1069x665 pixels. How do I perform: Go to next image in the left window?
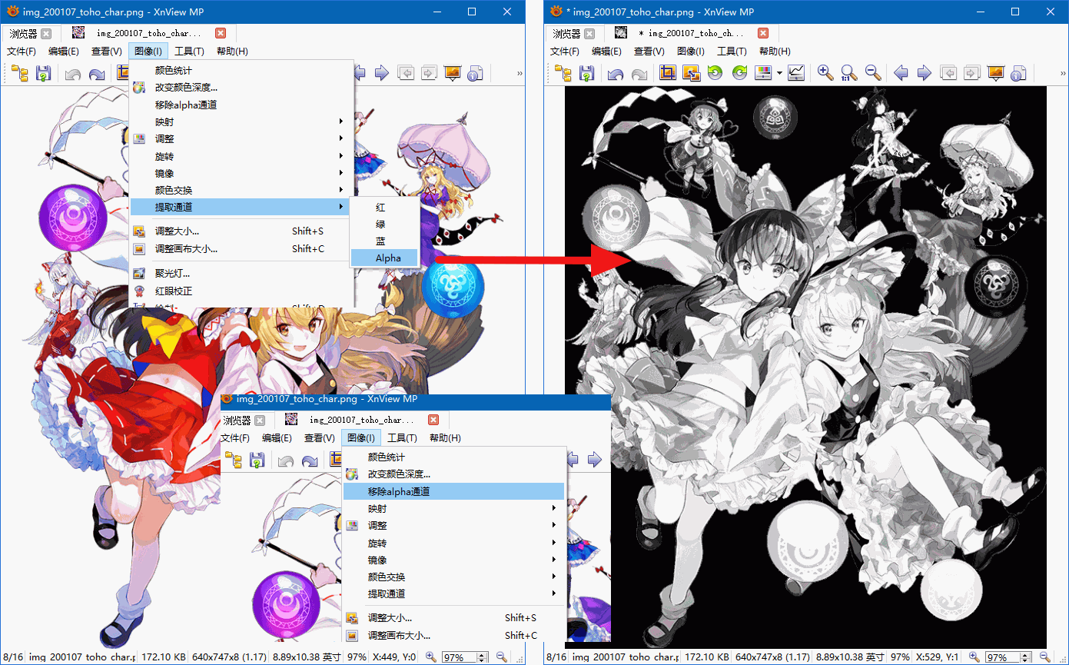pos(381,73)
